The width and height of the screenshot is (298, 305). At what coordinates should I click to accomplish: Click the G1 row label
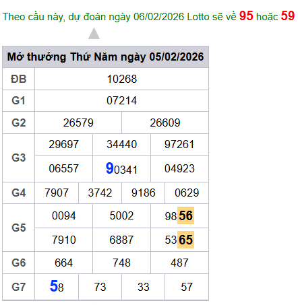click(19, 100)
